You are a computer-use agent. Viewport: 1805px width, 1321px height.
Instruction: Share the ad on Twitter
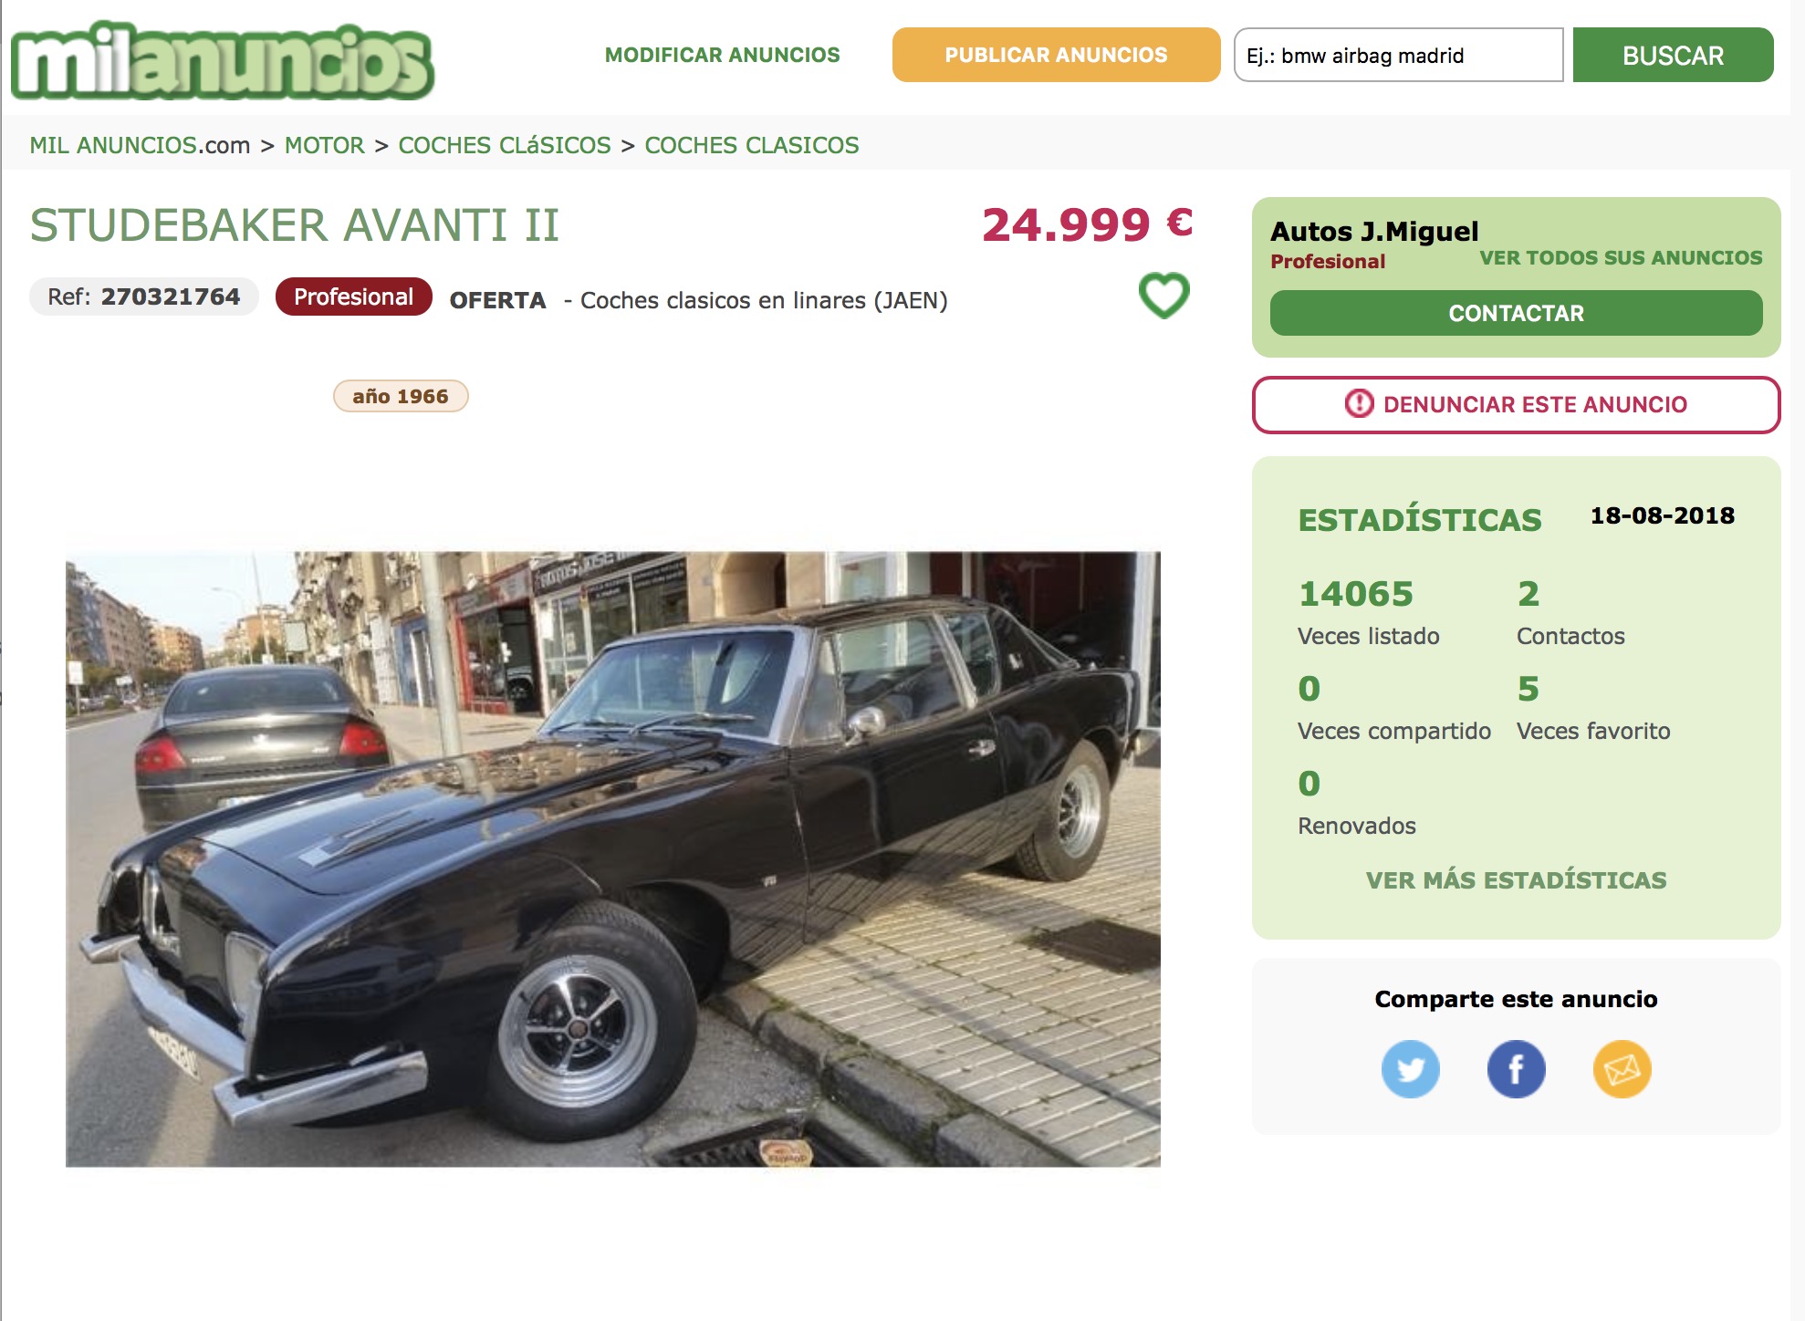tap(1410, 1068)
